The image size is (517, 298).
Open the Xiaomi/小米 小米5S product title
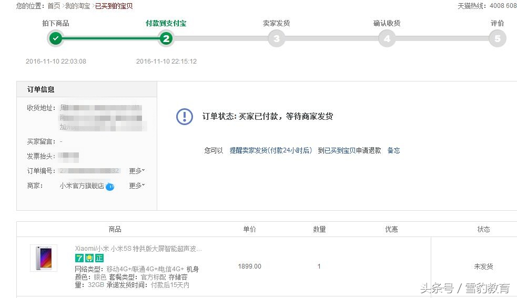138,249
